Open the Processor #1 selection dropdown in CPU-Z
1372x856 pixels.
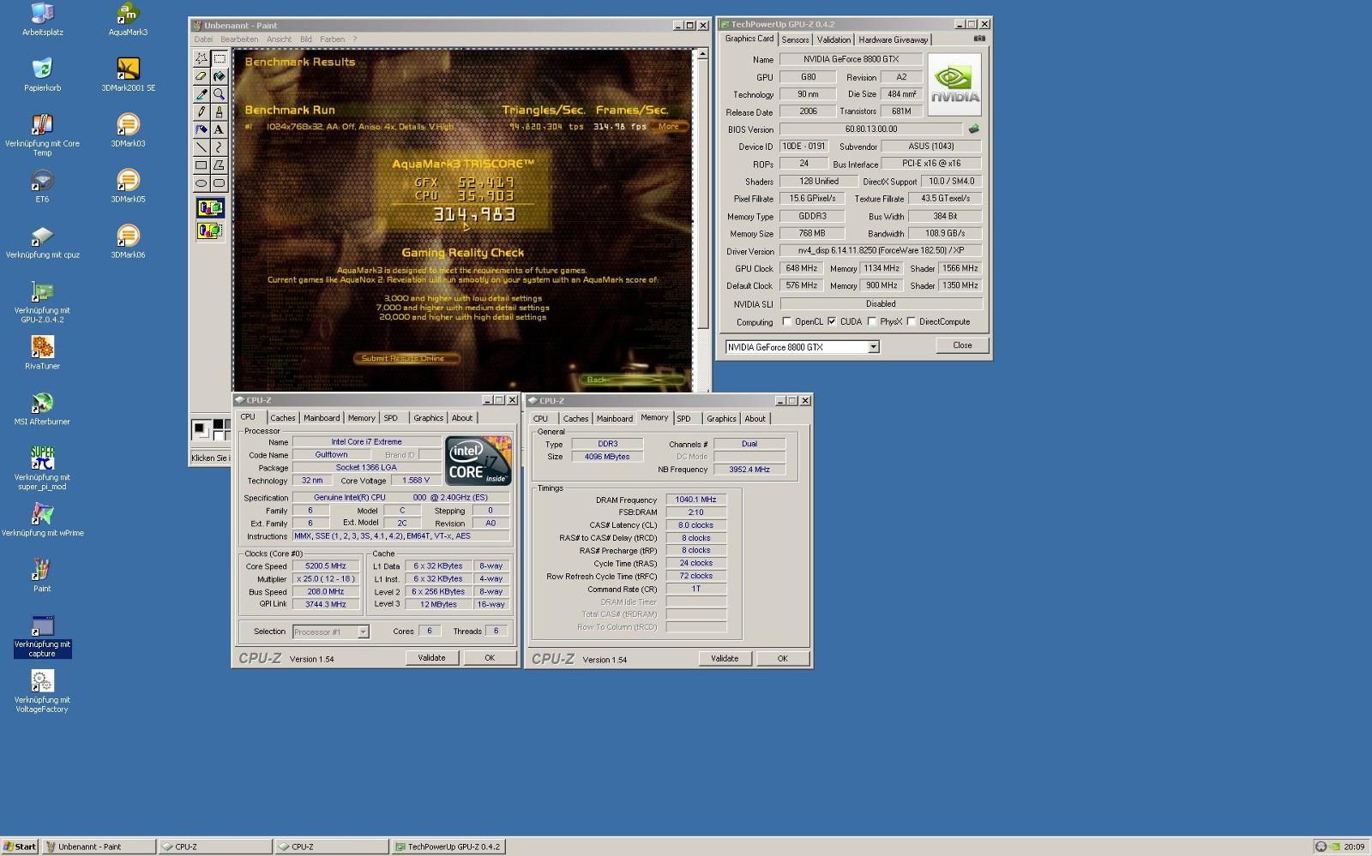363,632
